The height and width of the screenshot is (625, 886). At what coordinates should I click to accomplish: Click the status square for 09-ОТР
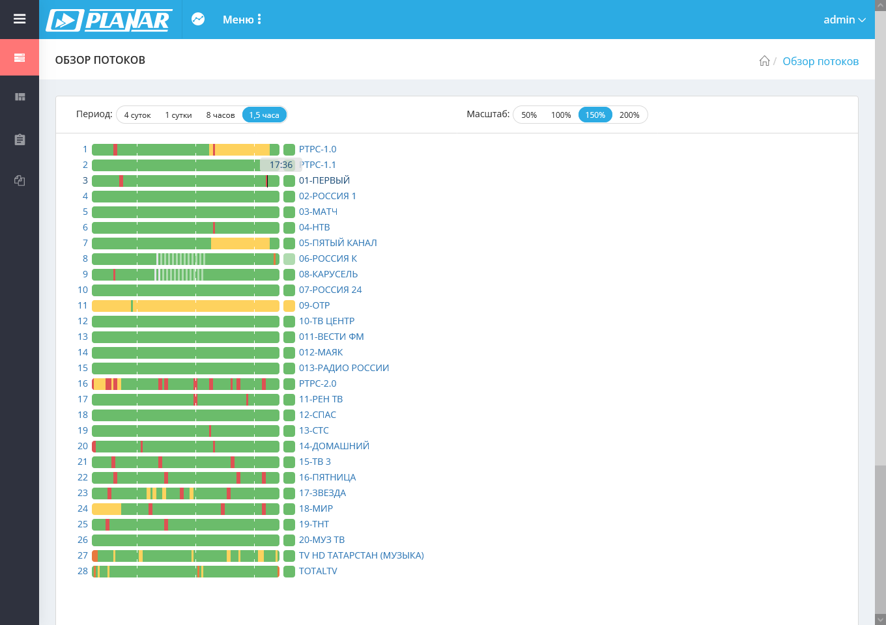click(x=289, y=305)
